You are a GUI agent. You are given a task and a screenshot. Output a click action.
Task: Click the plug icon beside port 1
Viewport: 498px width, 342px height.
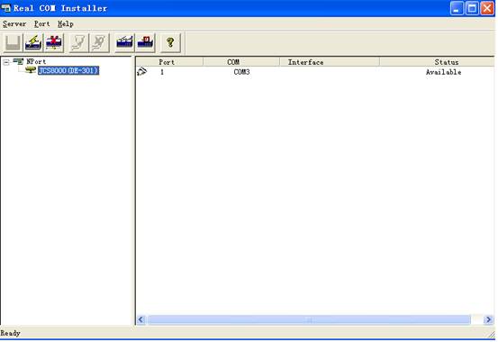(142, 72)
